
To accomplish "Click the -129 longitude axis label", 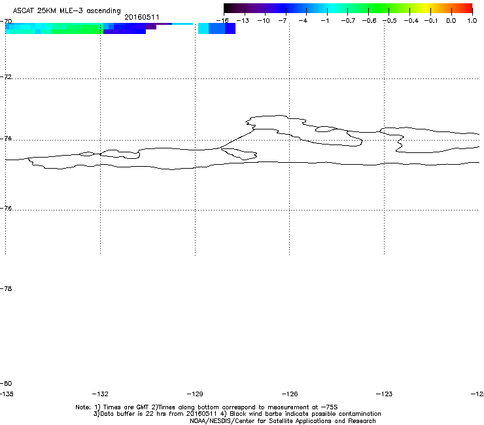I will pos(195,394).
